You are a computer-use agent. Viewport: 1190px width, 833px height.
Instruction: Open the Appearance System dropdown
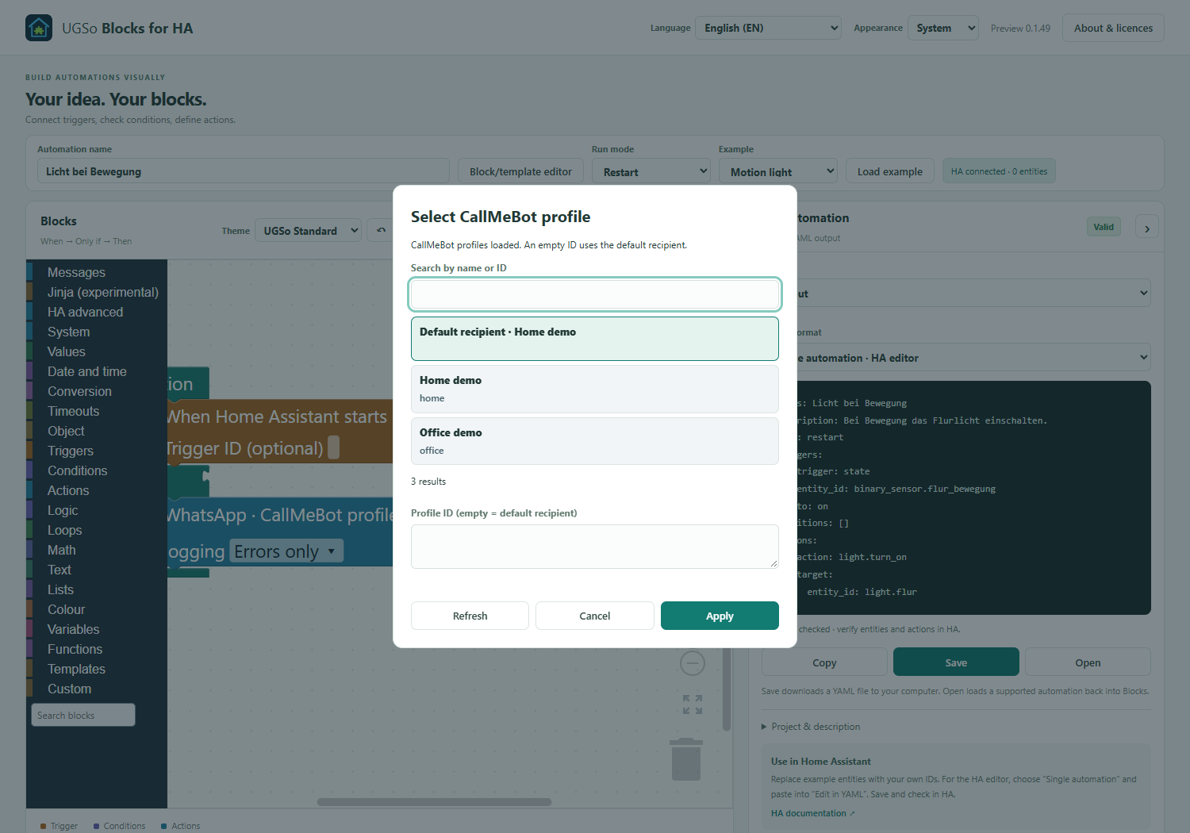942,28
